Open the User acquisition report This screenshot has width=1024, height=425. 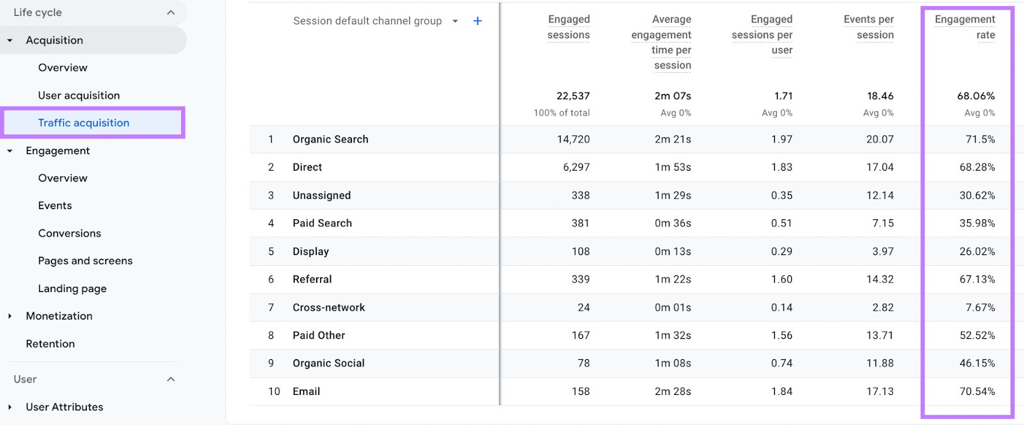79,95
